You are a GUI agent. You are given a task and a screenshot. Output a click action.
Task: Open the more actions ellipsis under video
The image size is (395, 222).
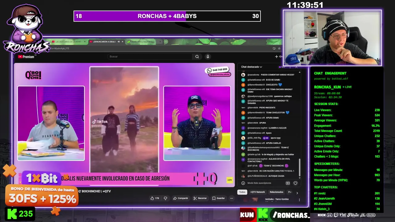point(231,198)
